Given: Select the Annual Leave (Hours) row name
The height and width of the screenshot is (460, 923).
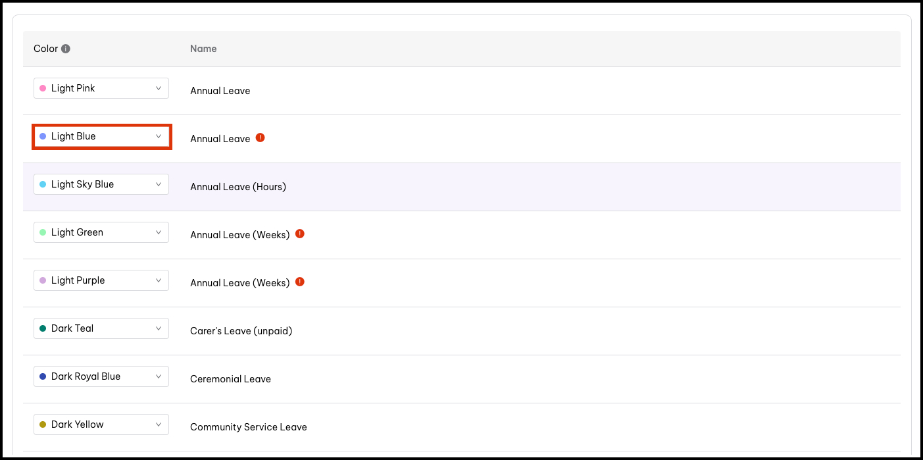Looking at the screenshot, I should click(x=238, y=187).
